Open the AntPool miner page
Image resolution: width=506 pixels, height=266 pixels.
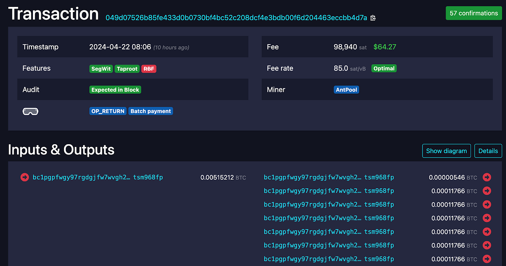(346, 90)
